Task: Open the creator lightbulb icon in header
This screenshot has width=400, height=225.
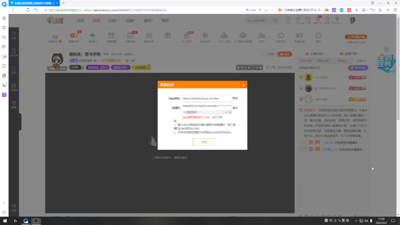Action: pos(337,20)
